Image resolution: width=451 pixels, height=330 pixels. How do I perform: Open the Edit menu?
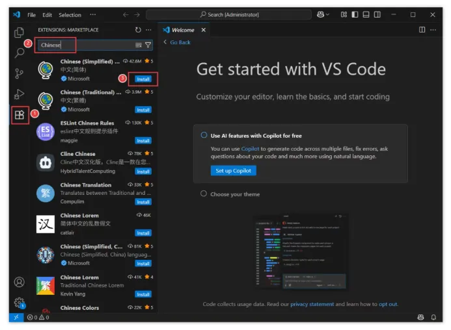[x=47, y=15]
